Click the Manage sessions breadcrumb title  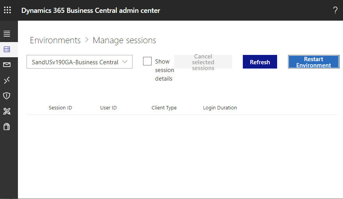tap(124, 41)
